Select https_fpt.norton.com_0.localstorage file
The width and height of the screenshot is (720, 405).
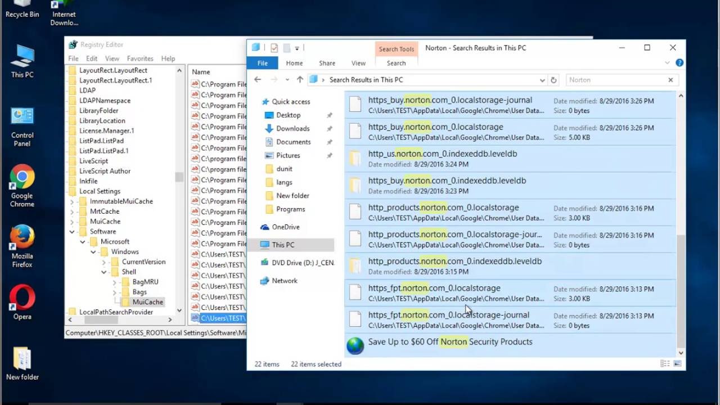click(510, 293)
